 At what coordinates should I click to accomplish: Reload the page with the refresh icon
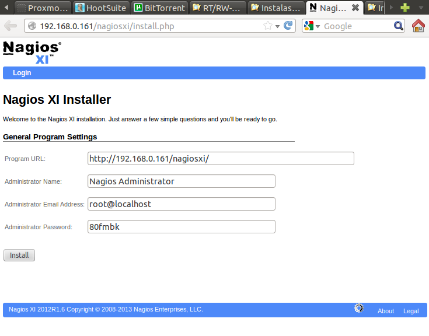point(288,26)
